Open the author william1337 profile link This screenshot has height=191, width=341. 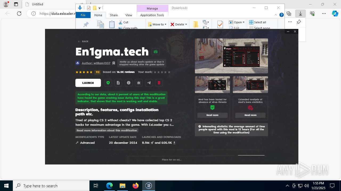pyautogui.click(x=96, y=63)
